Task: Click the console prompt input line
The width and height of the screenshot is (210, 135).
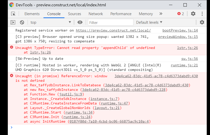Action: [x=107, y=127]
